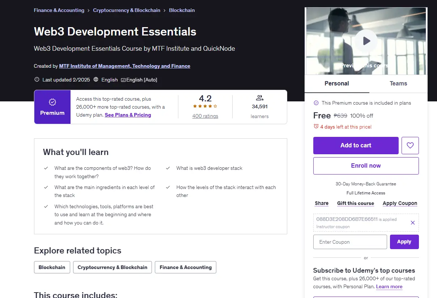View the 400 ratings link

205,116
